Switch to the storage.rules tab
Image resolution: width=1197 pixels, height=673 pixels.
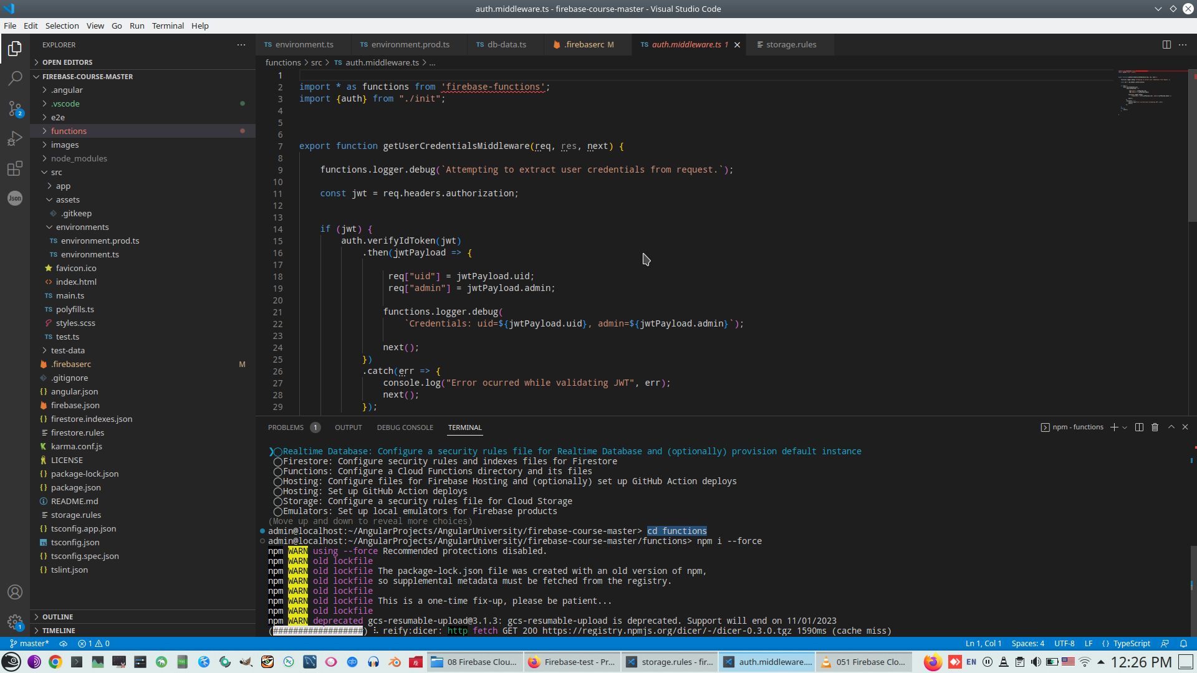791,45
